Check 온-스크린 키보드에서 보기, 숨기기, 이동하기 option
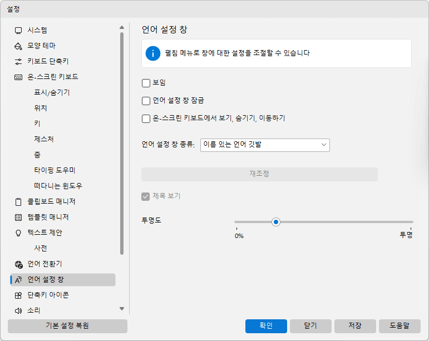 [x=146, y=118]
